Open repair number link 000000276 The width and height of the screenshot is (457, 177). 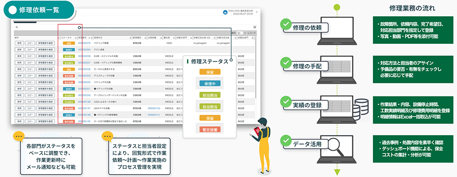[x=84, y=43]
